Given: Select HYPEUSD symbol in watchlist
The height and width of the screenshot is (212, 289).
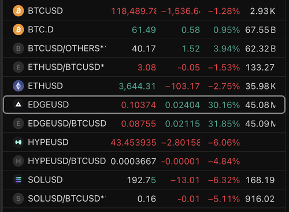Looking at the screenshot, I should (48, 142).
